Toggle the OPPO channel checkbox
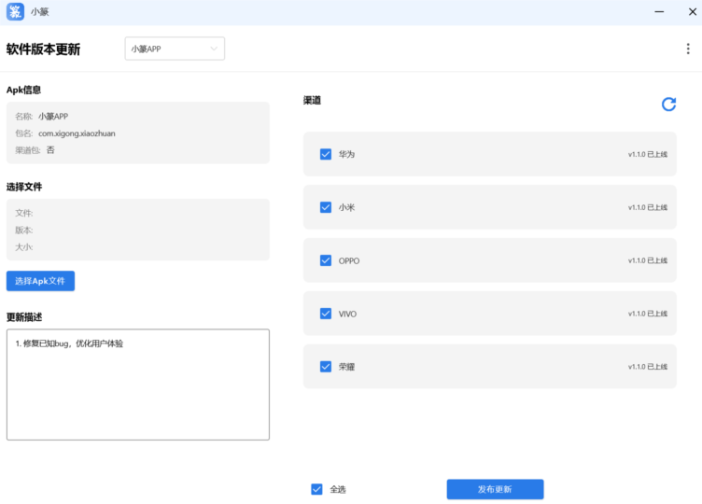Image resolution: width=702 pixels, height=504 pixels. click(x=326, y=260)
